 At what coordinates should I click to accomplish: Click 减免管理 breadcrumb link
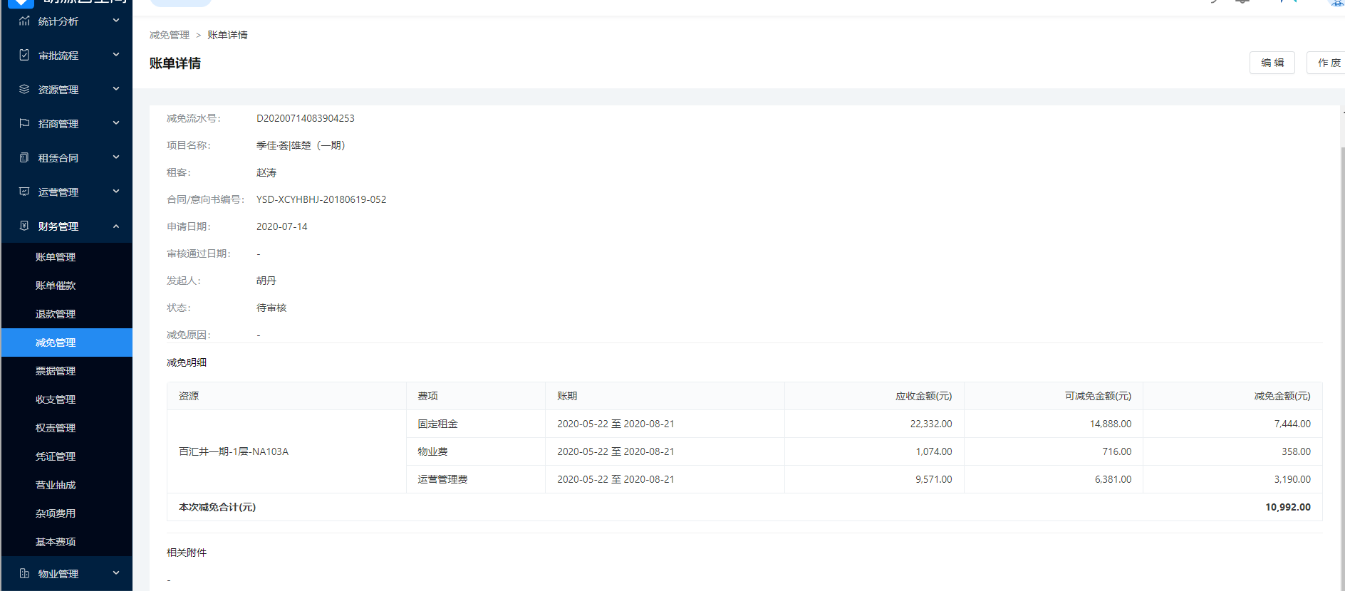click(x=170, y=35)
